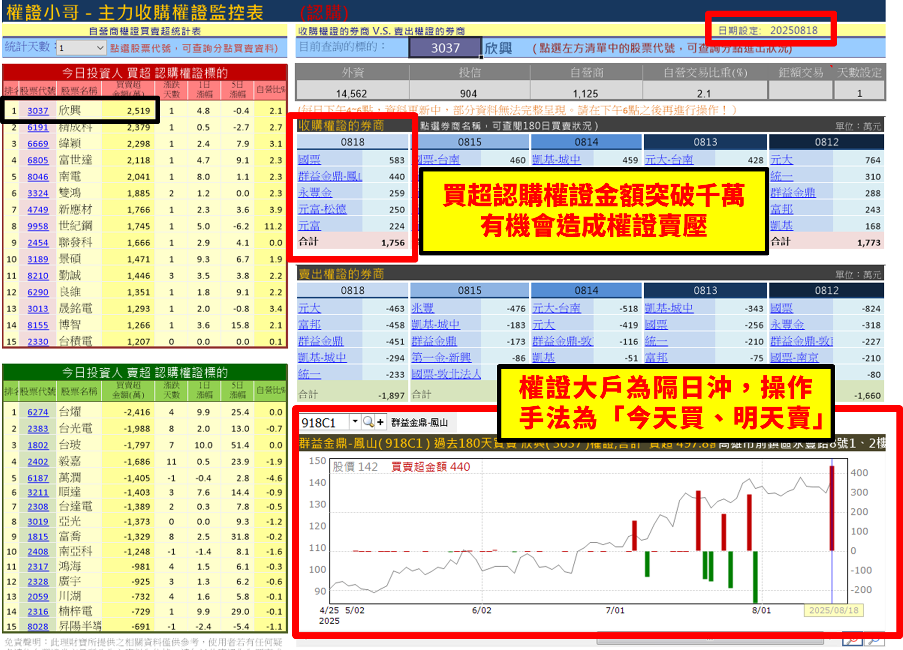Open stock code 3013 晟銘電 link
The width and height of the screenshot is (903, 650).
[38, 309]
